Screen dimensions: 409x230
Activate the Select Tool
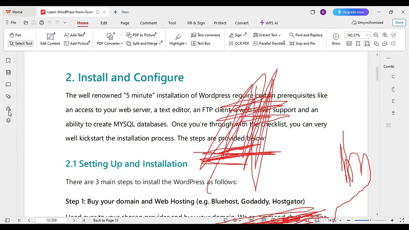tap(21, 43)
